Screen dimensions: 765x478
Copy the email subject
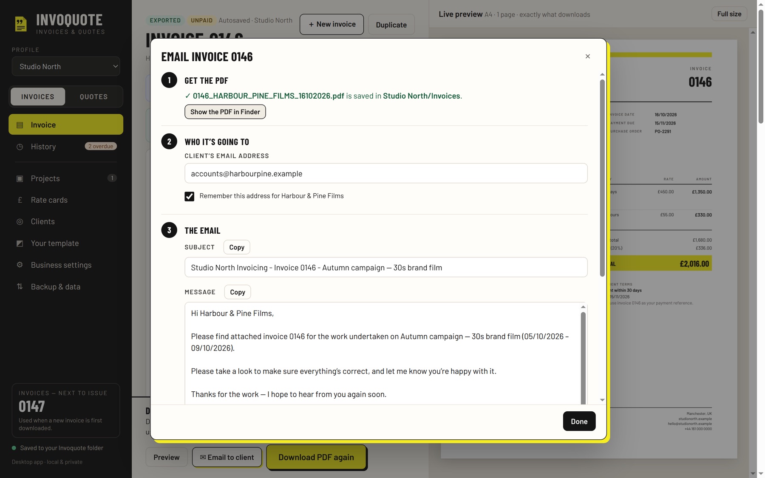(237, 247)
